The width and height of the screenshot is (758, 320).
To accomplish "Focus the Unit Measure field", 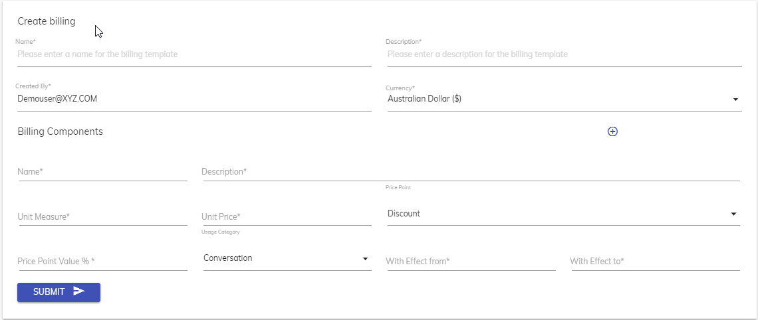I will click(102, 217).
